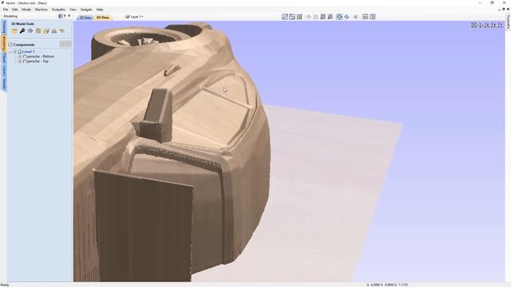511x287 pixels.
Task: Select the 3D View tab
Action: pos(103,18)
